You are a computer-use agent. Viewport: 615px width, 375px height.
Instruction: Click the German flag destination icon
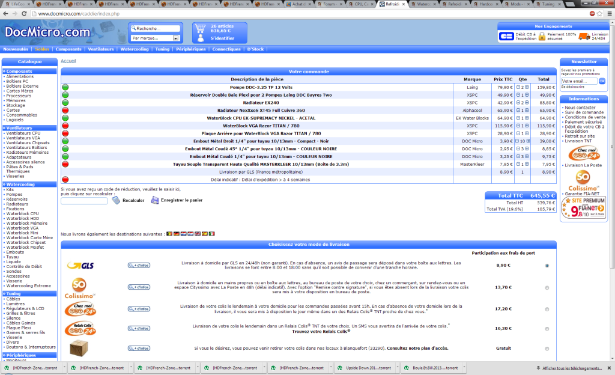pos(177,234)
